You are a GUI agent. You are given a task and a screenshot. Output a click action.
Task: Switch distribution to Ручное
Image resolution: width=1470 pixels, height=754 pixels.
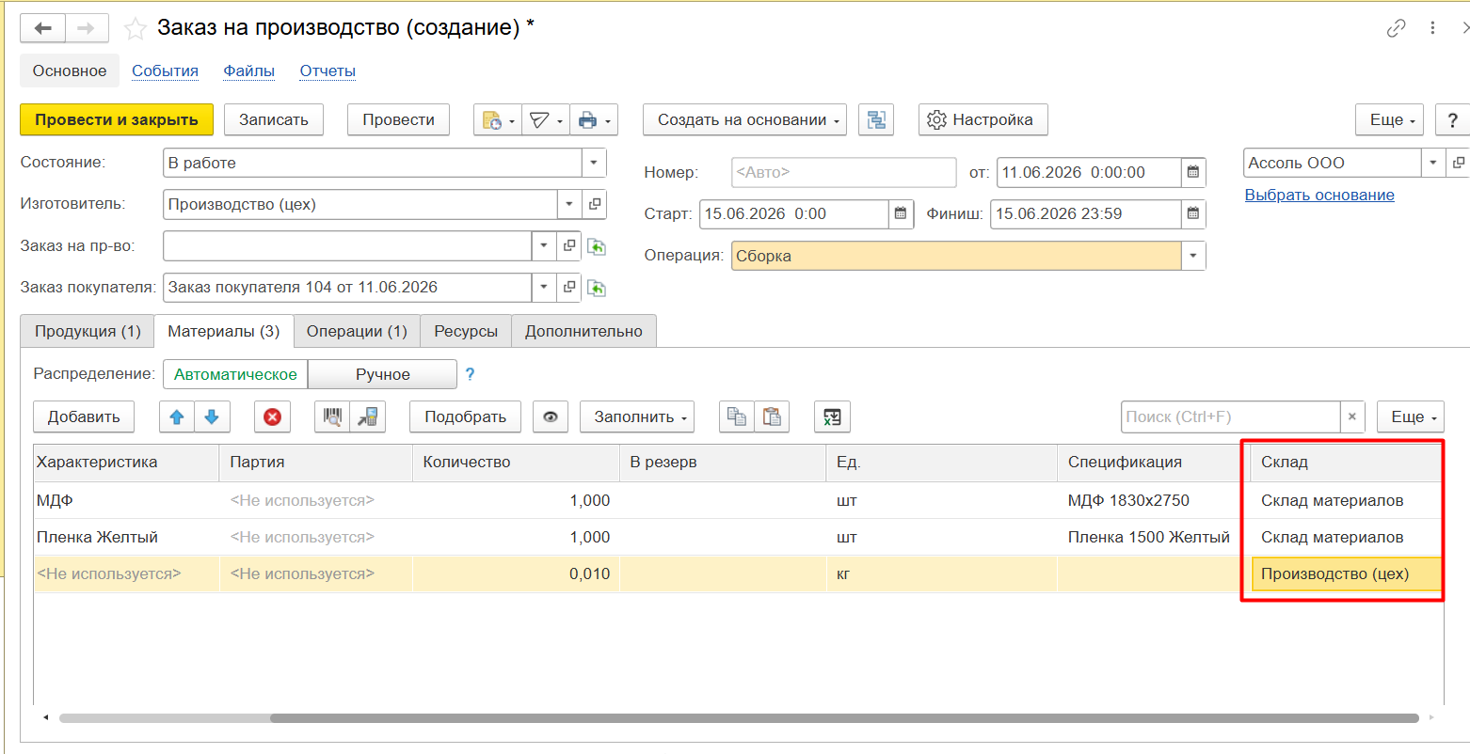[382, 374]
